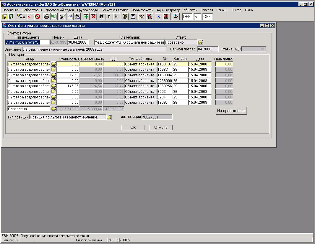
Task: Delete record using red X icon
Action: 93,17
